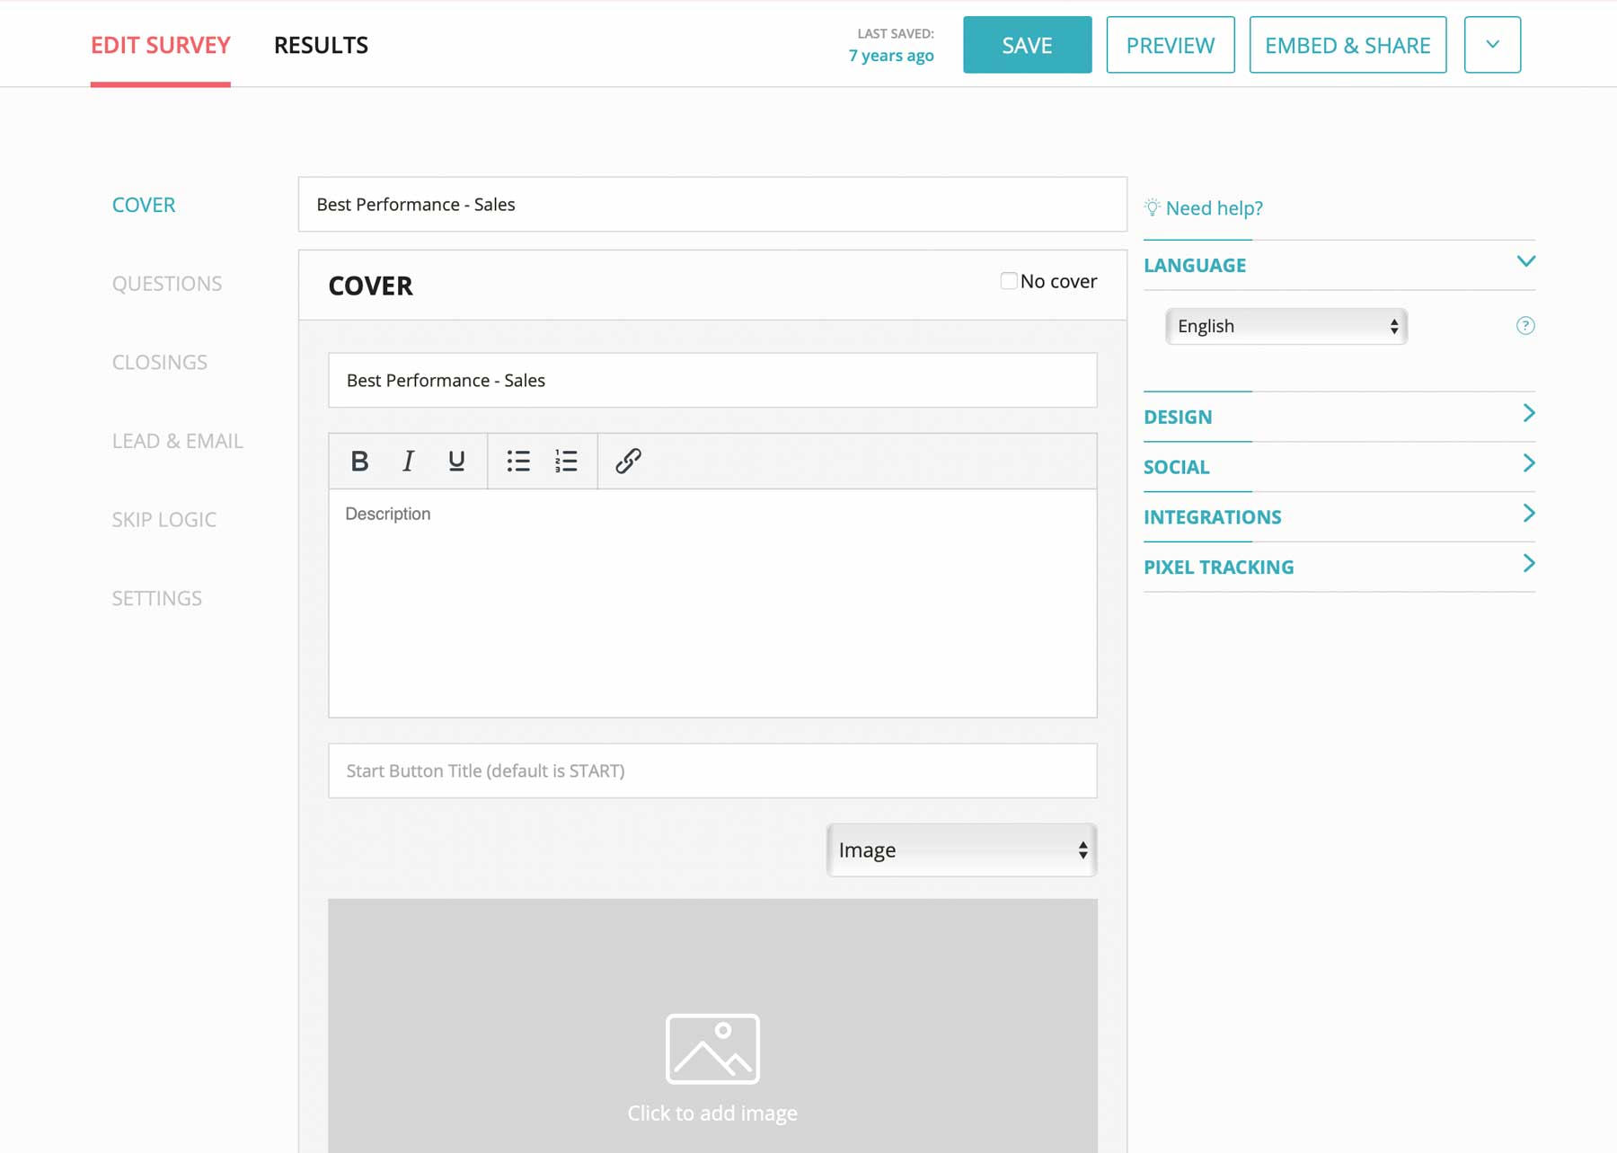Switch to the EDIT SURVEY tab
1617x1153 pixels.
click(161, 45)
